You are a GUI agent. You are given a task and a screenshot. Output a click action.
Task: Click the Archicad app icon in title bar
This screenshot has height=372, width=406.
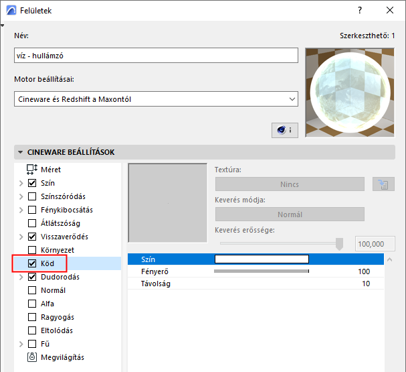pos(11,11)
